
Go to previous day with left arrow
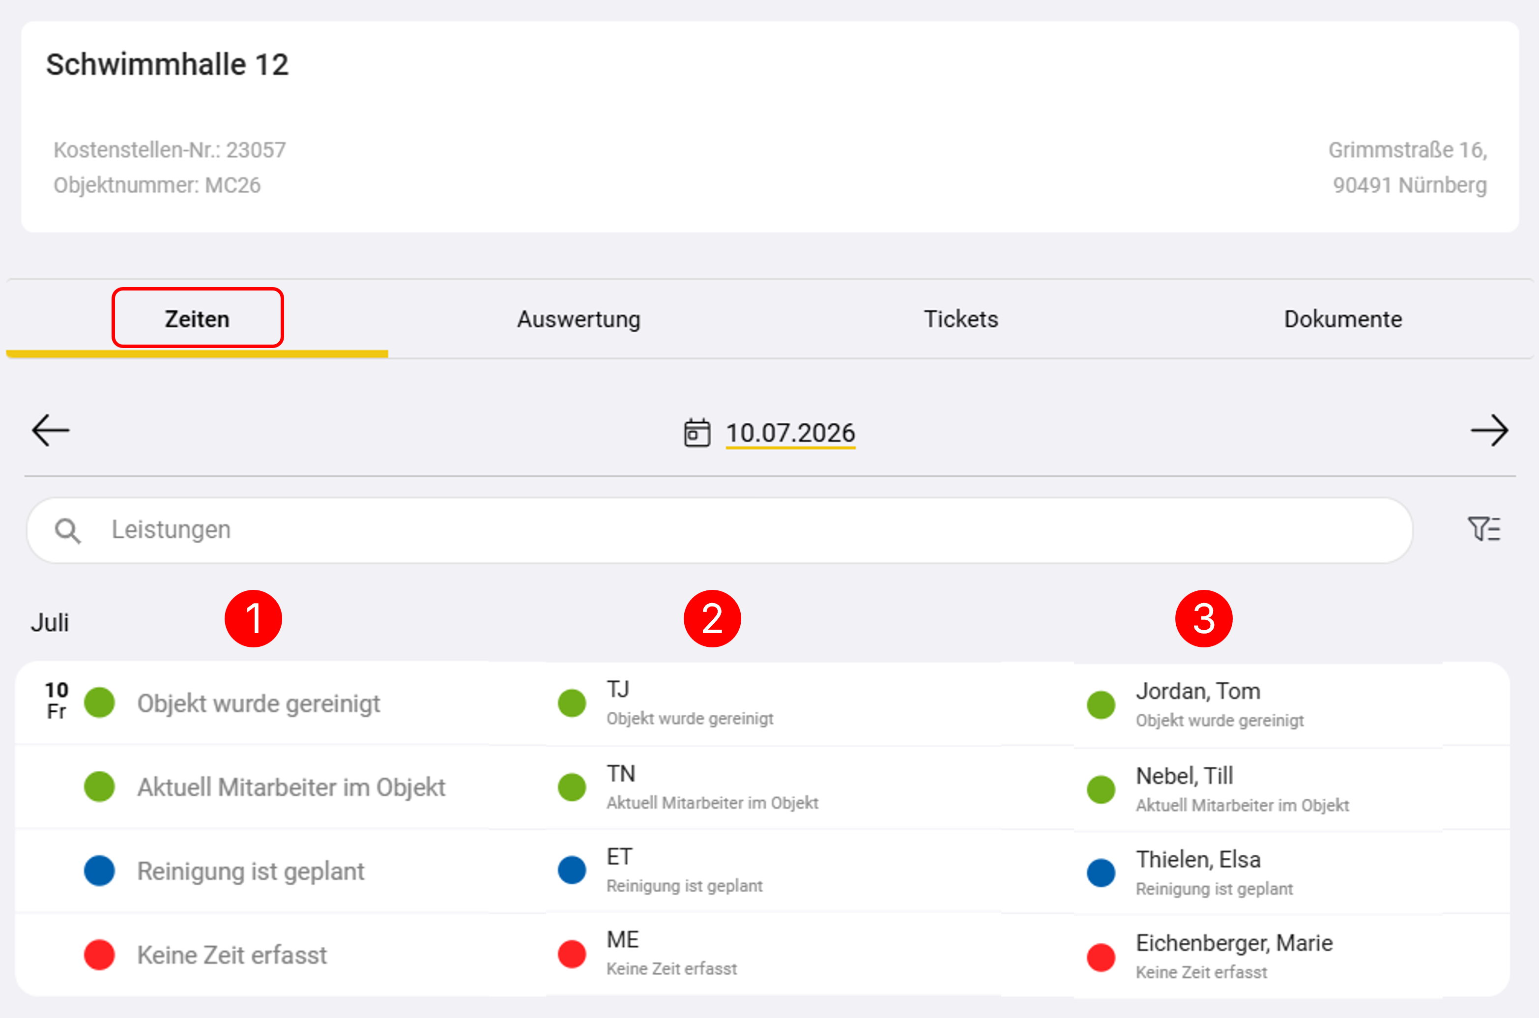pyautogui.click(x=51, y=431)
